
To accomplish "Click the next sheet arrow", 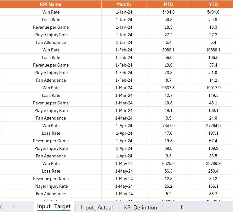I will [x=14, y=207].
